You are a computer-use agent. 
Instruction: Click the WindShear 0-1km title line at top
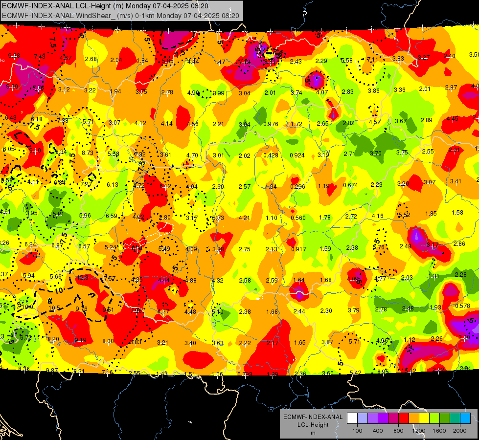point(120,16)
